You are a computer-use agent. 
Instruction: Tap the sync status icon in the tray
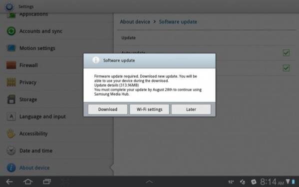click(x=243, y=182)
